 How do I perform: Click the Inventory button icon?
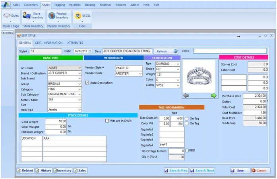56,171
